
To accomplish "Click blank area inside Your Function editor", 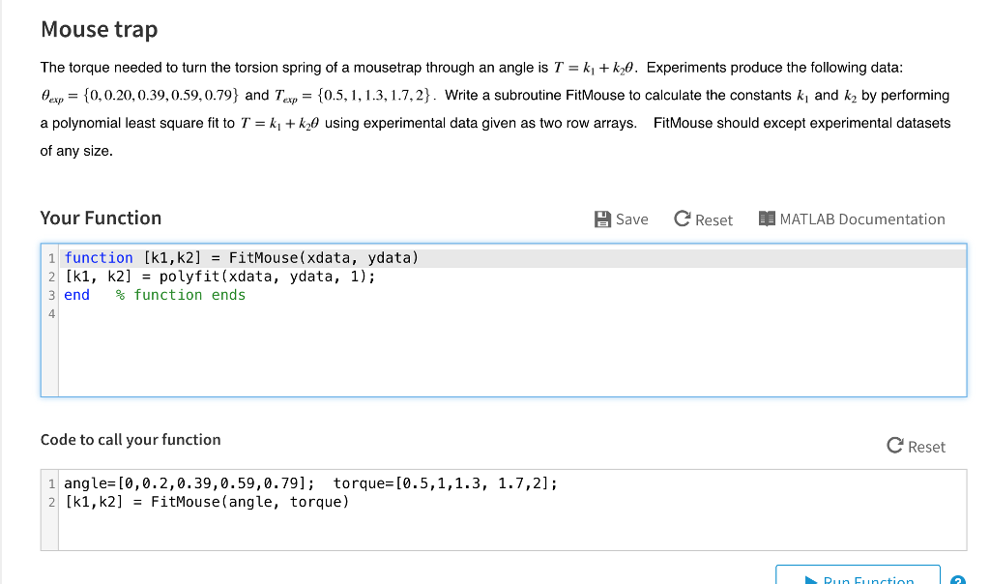I will (483, 358).
